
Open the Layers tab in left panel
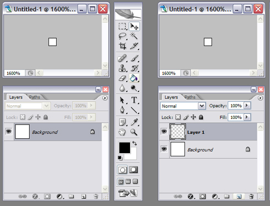coord(16,97)
